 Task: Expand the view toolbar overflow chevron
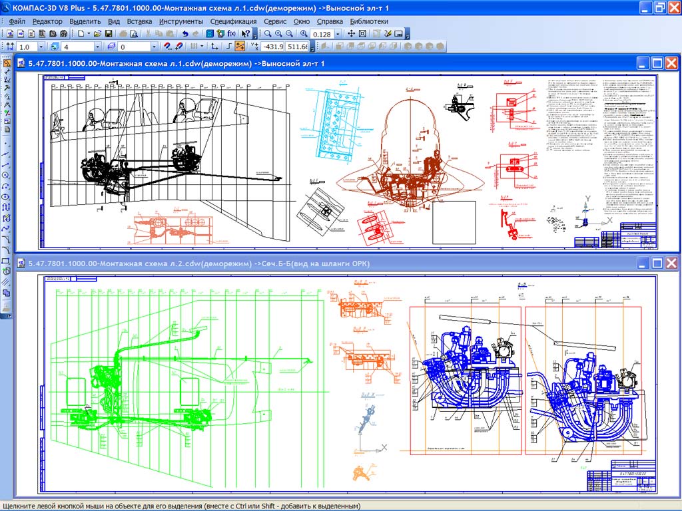pos(407,34)
